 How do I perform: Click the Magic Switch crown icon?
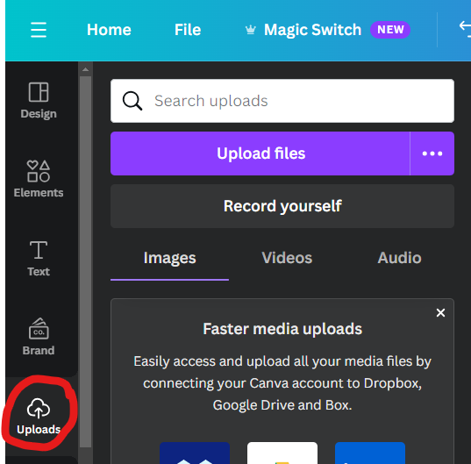[251, 30]
